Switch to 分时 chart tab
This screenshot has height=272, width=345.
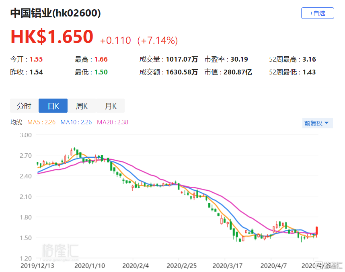(x=24, y=106)
